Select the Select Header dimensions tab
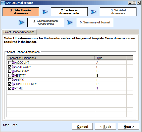This screenshot has height=132, width=142. point(19,32)
